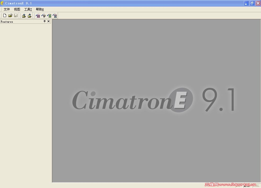Open the 视图 menu
261x188 pixels.
(17, 9)
